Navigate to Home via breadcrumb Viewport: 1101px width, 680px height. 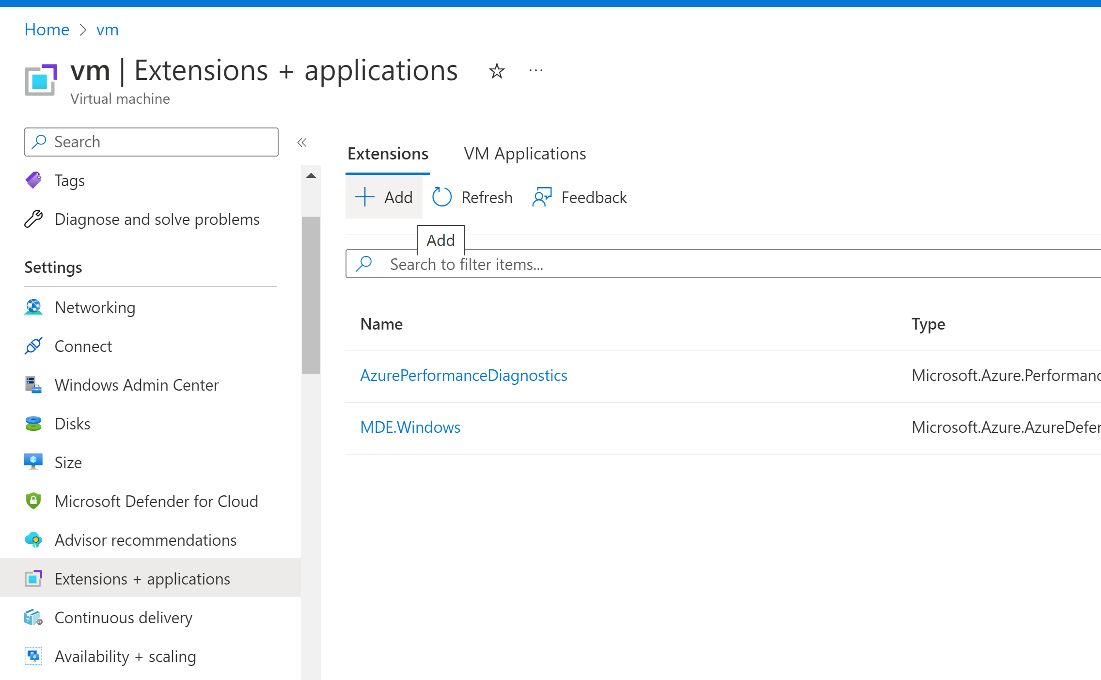[x=47, y=30]
